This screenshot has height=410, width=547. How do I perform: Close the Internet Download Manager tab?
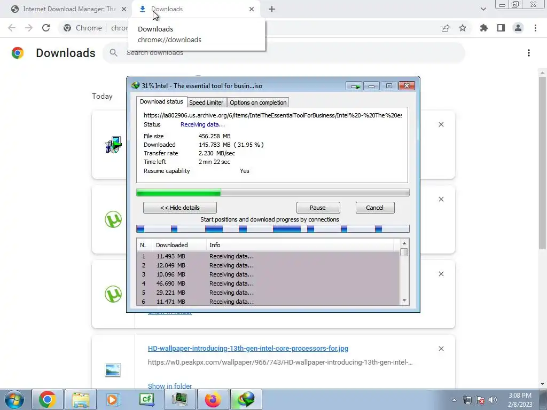click(x=124, y=9)
